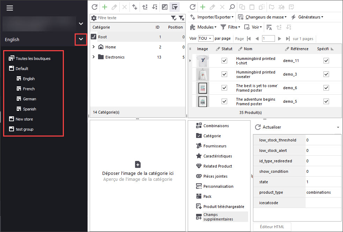This screenshot has height=232, width=343.
Task: Click the Filtre texte input field
Action: pos(133,18)
